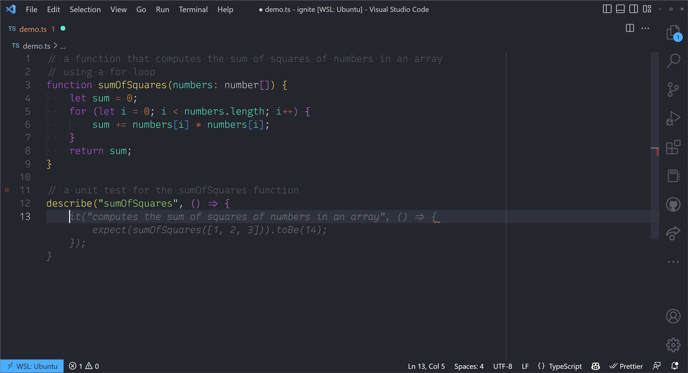Screen dimensions: 688x373
Task: Expand the breadcrumb path after demo.ts
Action: (x=63, y=46)
